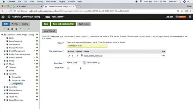Switch to the Listing tab
Image resolution: width=193 pixels, height=109 pixels.
tap(25, 24)
